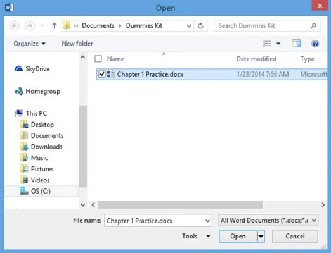The image size is (331, 253).
Task: Refresh the Dummies Kit folder listing
Action: 200,26
